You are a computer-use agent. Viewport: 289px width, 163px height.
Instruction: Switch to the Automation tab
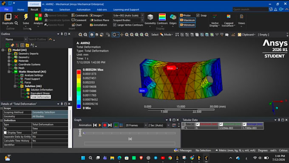83,10
